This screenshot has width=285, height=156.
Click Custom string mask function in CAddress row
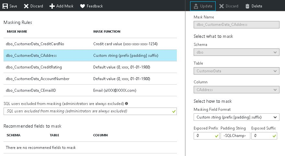pos(126,56)
